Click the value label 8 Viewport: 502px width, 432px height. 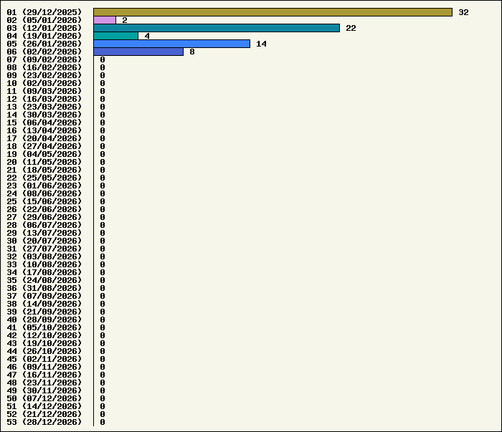192,52
